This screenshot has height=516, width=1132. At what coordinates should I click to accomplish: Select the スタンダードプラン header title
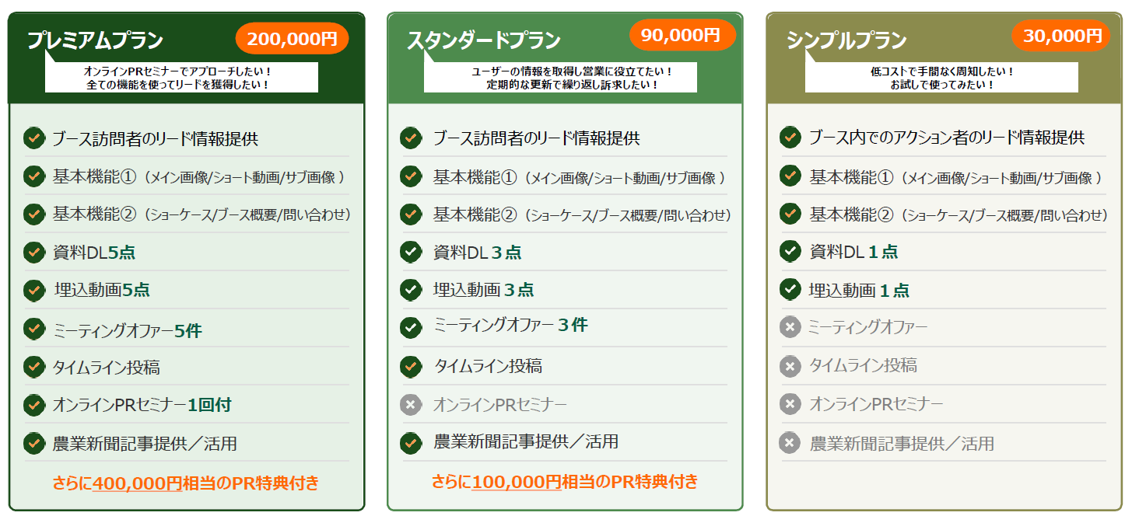(483, 40)
